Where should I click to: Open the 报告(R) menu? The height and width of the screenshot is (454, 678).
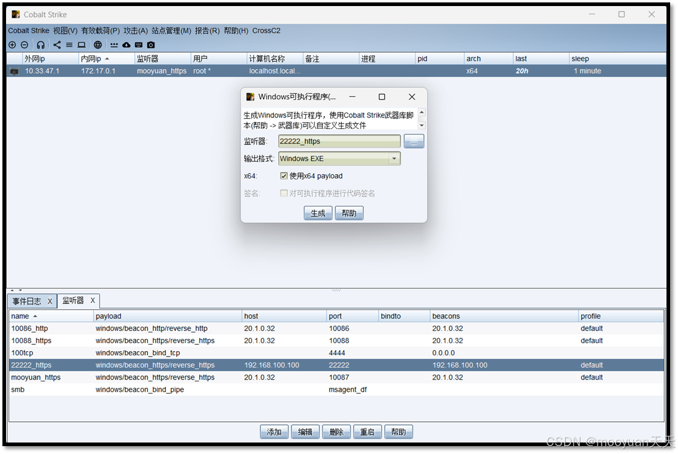click(x=207, y=31)
